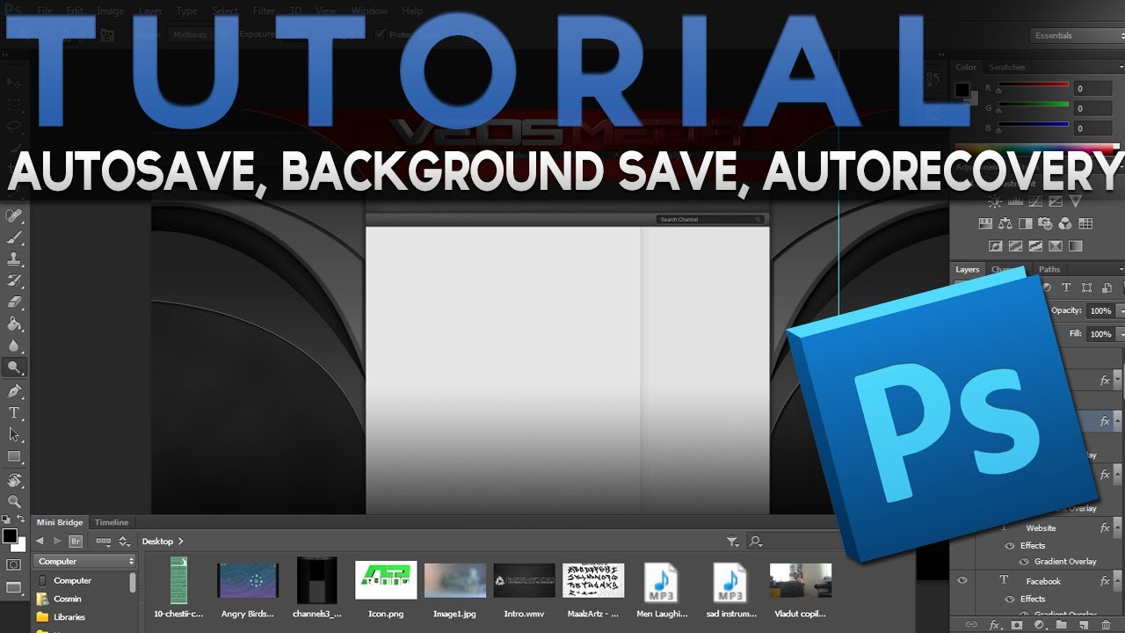This screenshot has width=1125, height=633.
Task: Select the Libraries folder in Mini Bridge
Action: point(60,617)
